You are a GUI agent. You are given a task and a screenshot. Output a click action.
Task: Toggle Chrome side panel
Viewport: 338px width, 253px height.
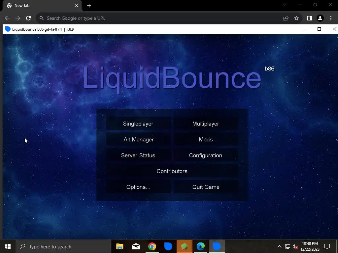pos(310,18)
